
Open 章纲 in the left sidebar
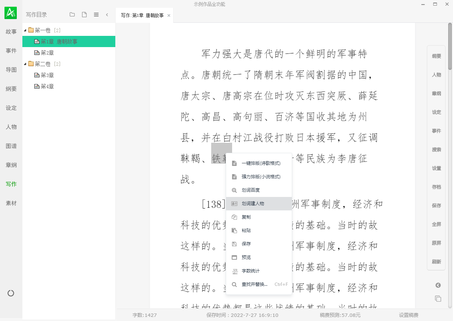click(x=11, y=165)
